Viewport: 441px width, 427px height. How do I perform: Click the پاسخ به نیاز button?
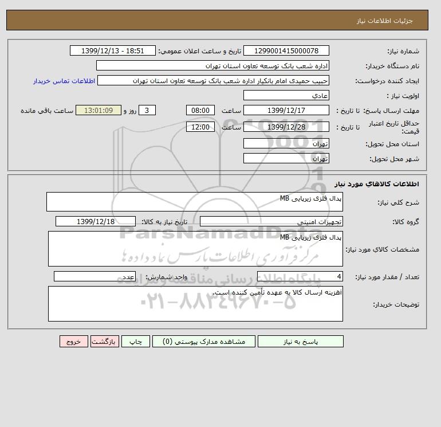tap(300, 342)
